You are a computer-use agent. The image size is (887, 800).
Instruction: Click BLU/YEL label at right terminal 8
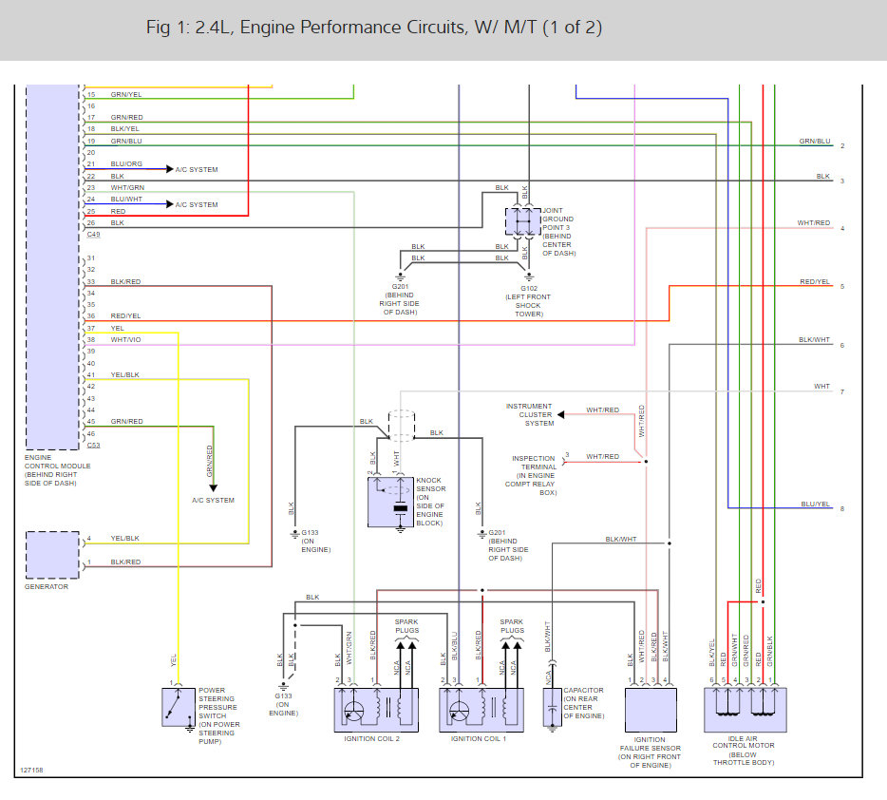click(x=815, y=504)
